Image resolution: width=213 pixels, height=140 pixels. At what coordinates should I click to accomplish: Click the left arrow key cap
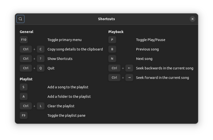(129, 68)
